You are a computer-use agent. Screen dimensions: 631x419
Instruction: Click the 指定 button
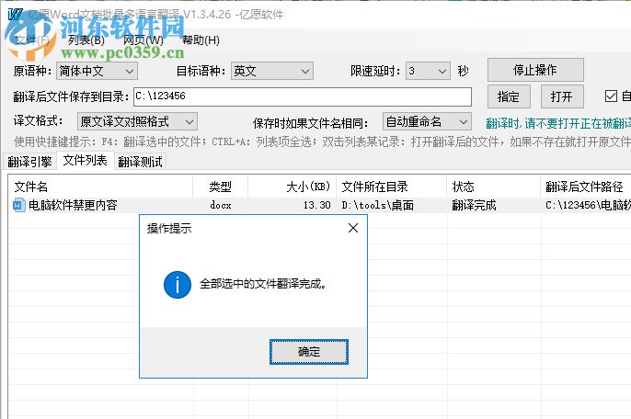(509, 96)
